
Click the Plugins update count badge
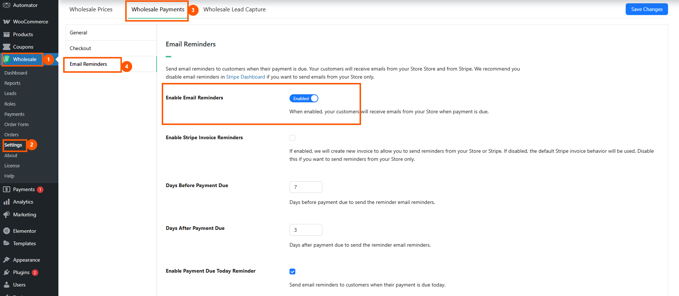click(x=35, y=273)
